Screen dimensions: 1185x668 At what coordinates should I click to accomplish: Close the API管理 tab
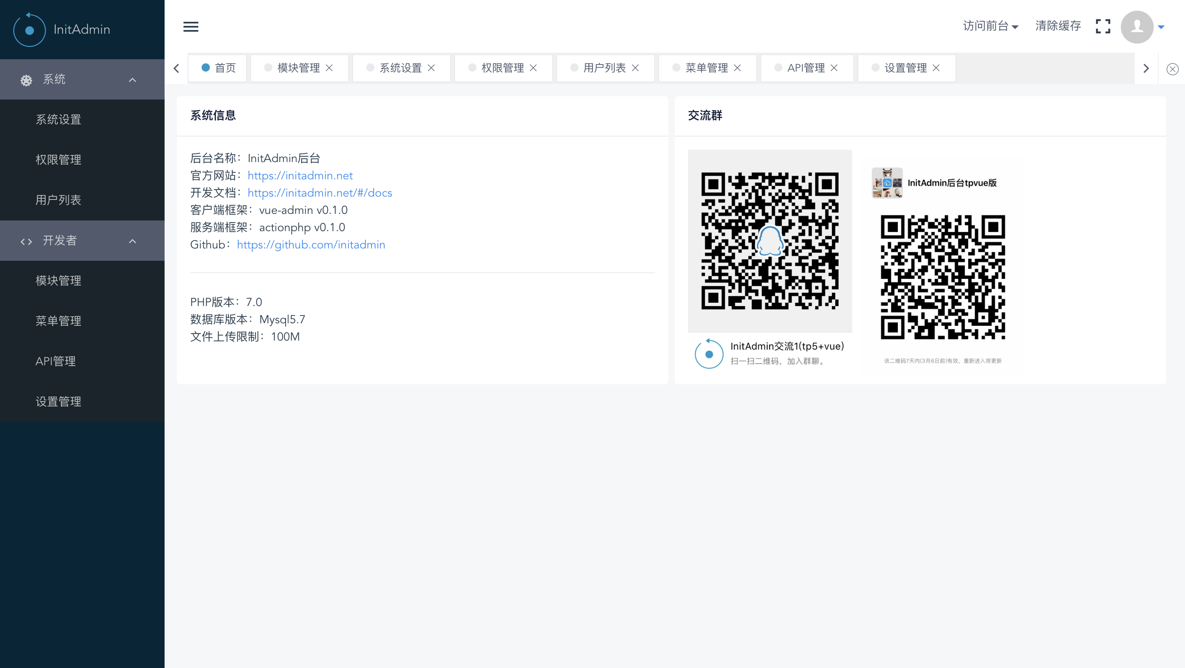point(834,68)
